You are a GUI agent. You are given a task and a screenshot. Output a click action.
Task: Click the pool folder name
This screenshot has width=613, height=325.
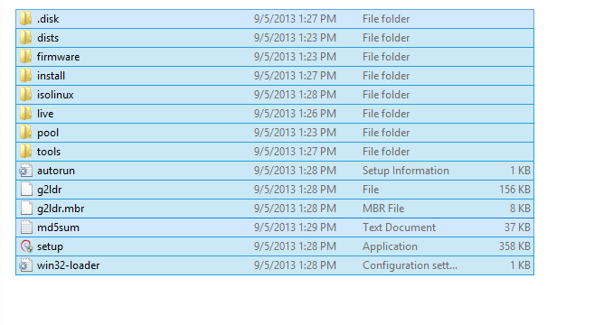click(x=48, y=133)
